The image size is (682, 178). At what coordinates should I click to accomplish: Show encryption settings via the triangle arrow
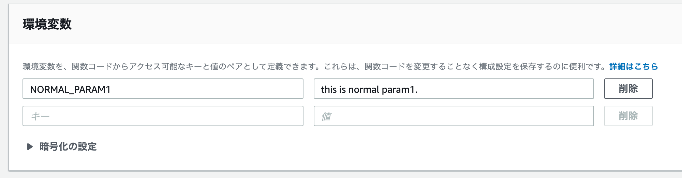(30, 147)
